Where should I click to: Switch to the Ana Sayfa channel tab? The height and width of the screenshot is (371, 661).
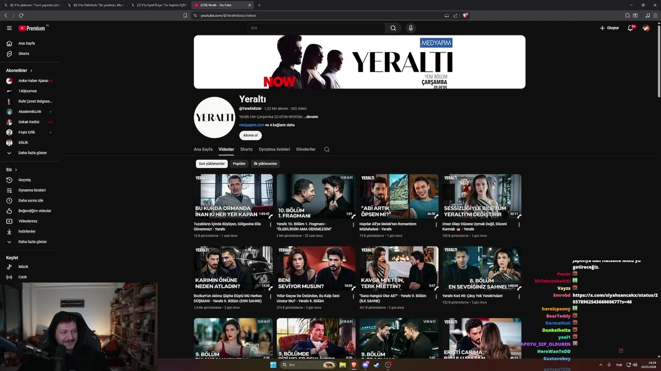click(203, 149)
